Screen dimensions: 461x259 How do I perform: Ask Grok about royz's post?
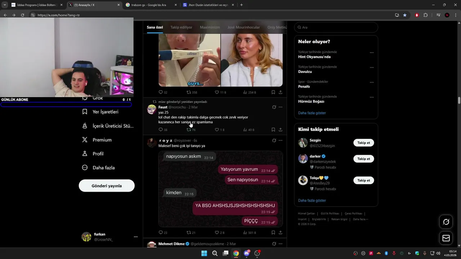tap(274, 140)
